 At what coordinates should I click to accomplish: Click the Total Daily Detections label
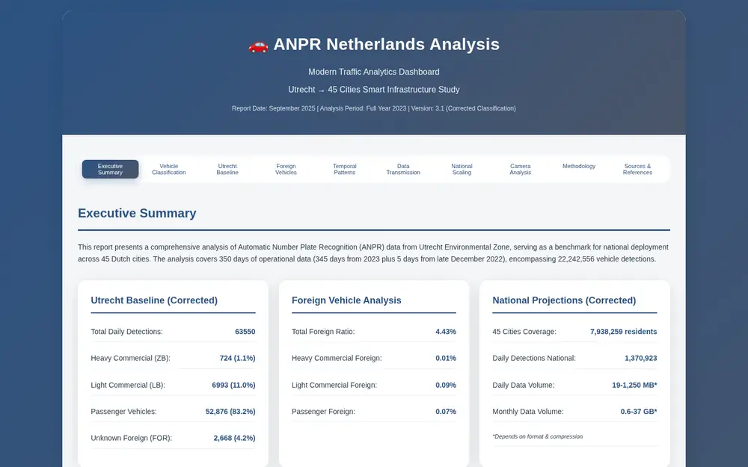[127, 332]
